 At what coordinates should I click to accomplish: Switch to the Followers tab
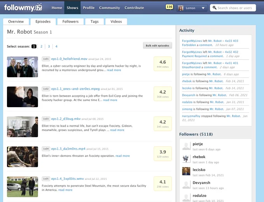click(70, 22)
